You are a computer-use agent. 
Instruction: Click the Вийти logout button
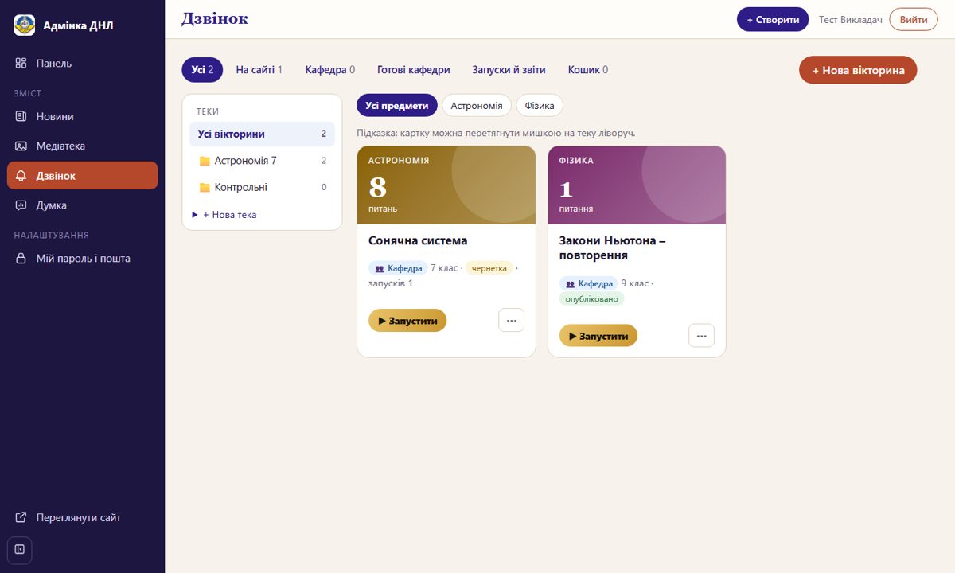tap(914, 19)
